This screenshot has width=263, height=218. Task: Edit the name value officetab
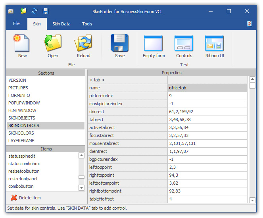(207, 88)
